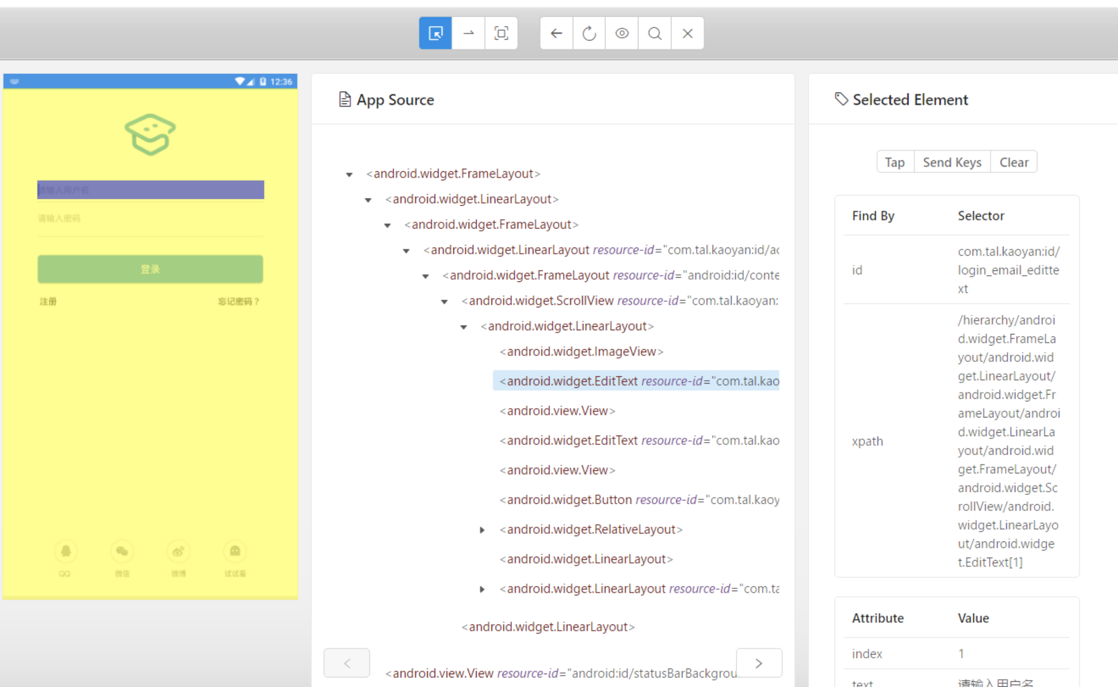1118x687 pixels.
Task: Tap the QQ login icon in the screenshot
Action: pos(65,551)
